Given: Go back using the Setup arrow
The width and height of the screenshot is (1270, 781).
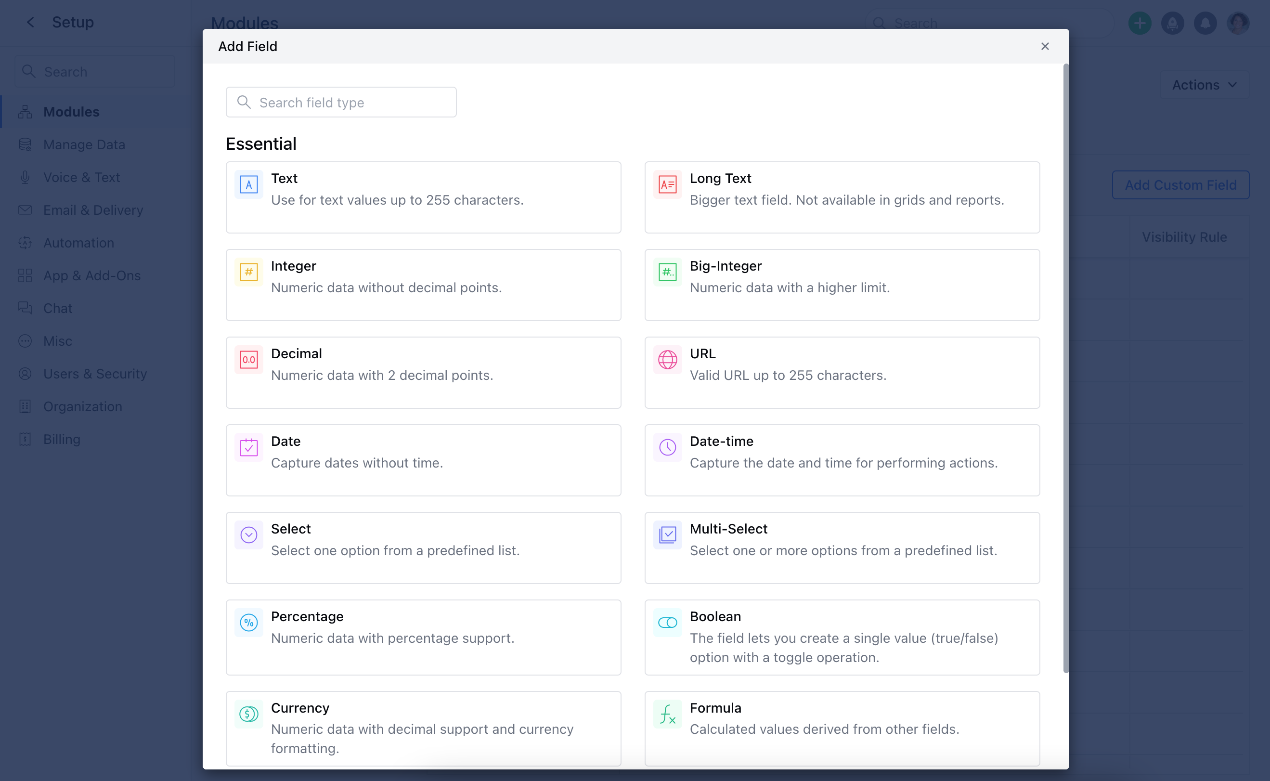Looking at the screenshot, I should 30,22.
